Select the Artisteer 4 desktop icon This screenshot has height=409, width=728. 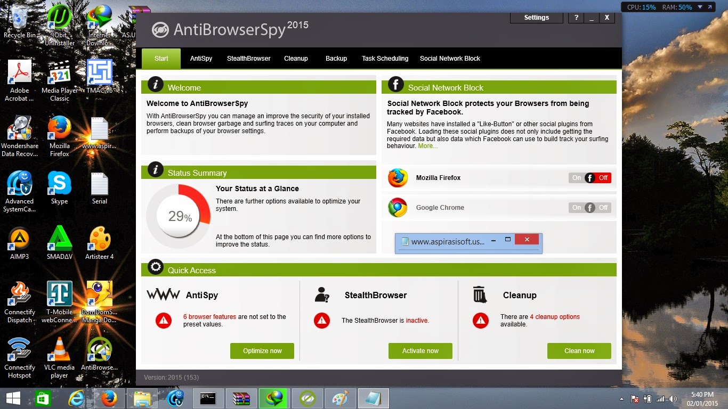pos(100,243)
